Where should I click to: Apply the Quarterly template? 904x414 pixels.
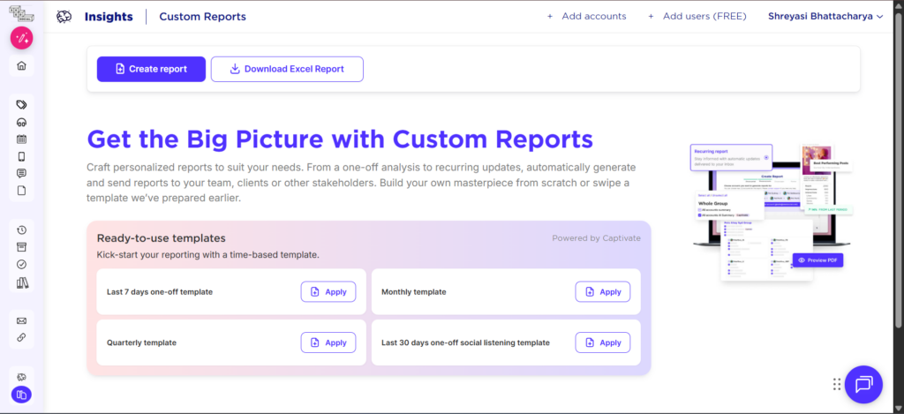328,342
